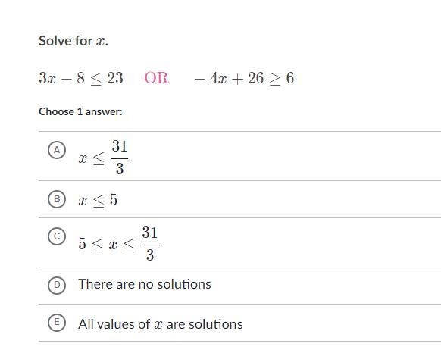The width and height of the screenshot is (441, 353).
Task: Click the 'Solve for x' heading
Action: point(73,41)
